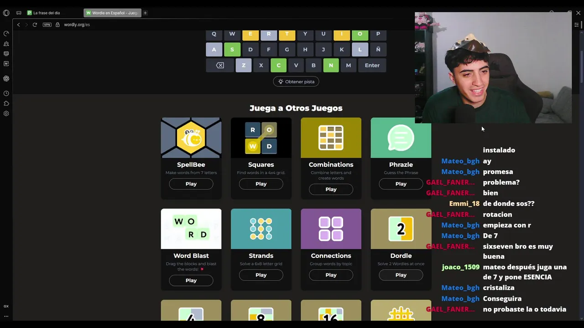Tap the letter B key
This screenshot has height=328, width=584.
click(313, 65)
